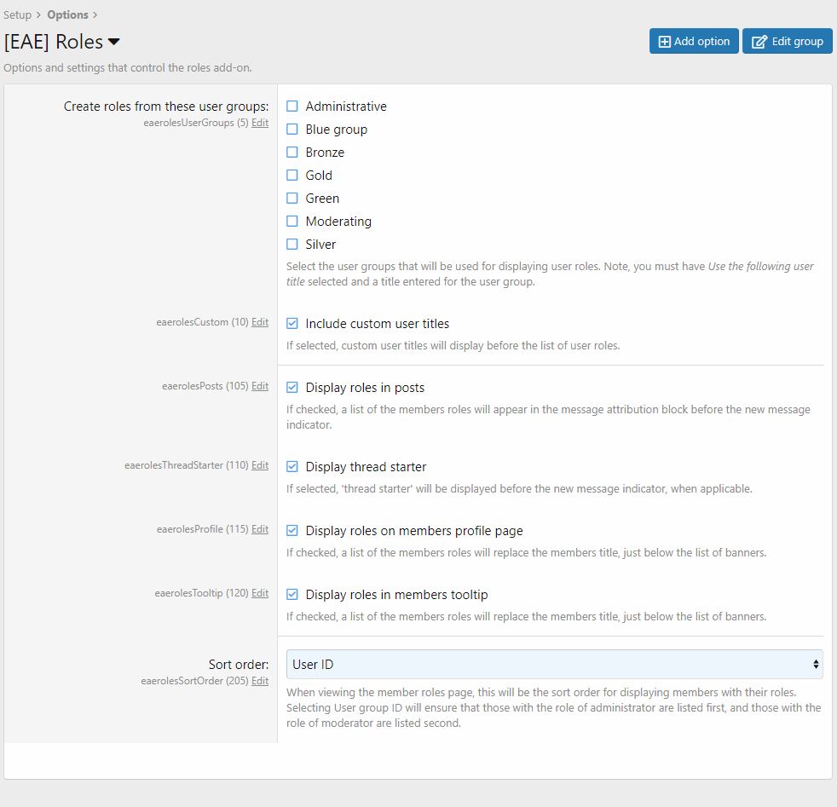Uncheck Include custom user titles
Viewport: 837px width, 807px height.
click(x=292, y=324)
